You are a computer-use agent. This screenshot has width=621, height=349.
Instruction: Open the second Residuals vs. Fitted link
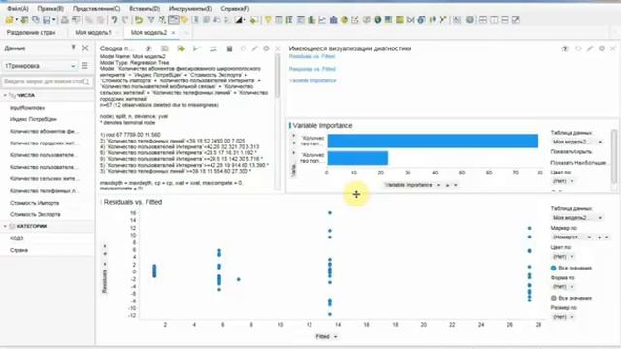coord(311,69)
